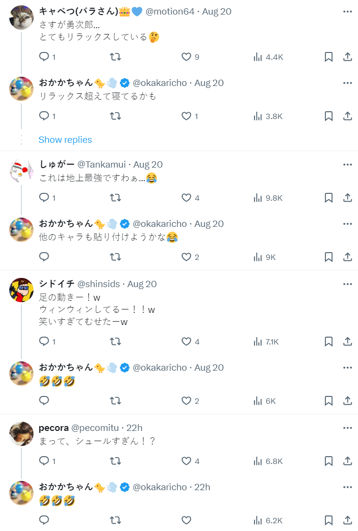Screen dimensions: 358x531
Task: Reply to pecora's tweet
Action: pos(44,461)
